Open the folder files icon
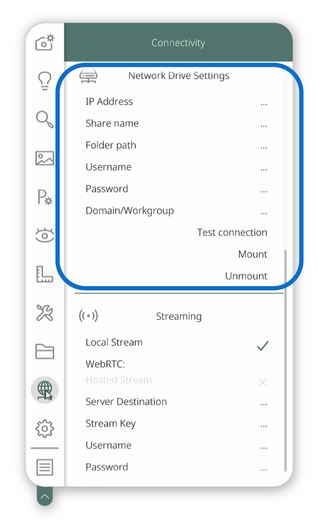318x529 pixels. 45,351
